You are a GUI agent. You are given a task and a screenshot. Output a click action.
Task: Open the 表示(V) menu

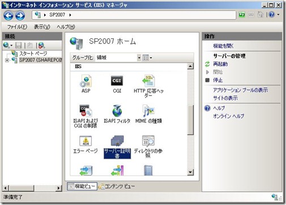click(x=42, y=27)
